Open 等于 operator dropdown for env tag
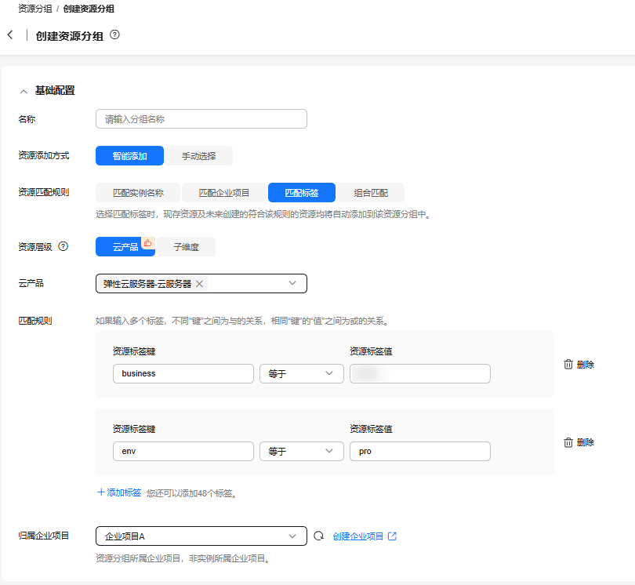Screen dimensions: 635x585 click(x=302, y=452)
